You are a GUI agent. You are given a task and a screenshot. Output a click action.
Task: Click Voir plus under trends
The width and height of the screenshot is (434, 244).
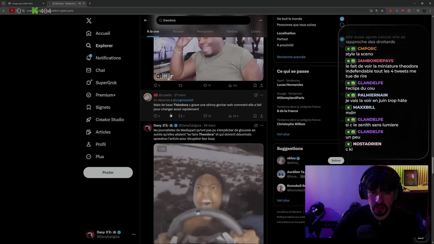point(283,134)
